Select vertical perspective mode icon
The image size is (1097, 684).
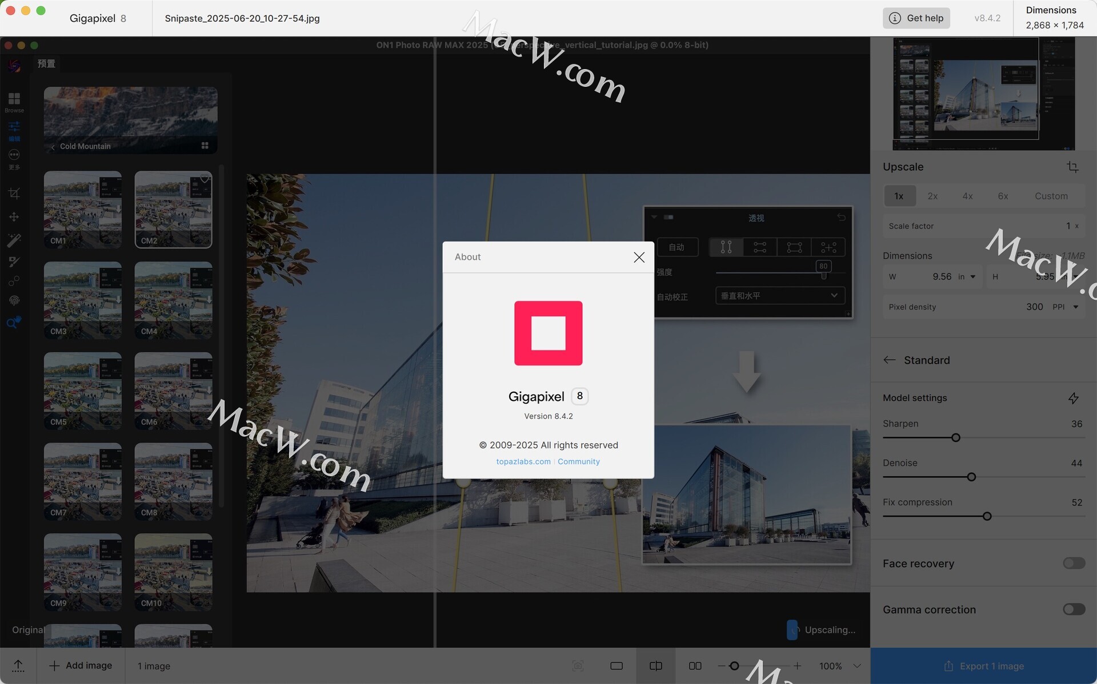click(x=726, y=247)
